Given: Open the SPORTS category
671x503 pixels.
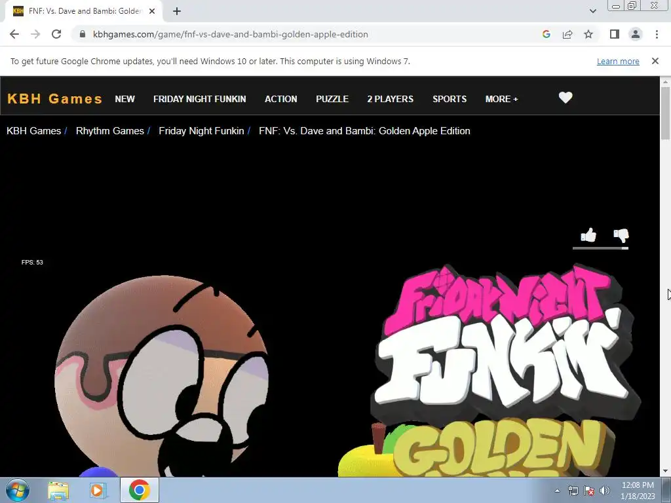Looking at the screenshot, I should (x=450, y=99).
